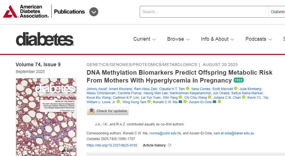The height and width of the screenshot is (156, 285).
Task: Expand the Publications circular dropdown arrow
Action: pyautogui.click(x=94, y=12)
